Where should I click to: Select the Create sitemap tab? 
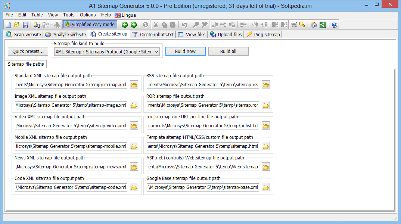109,34
